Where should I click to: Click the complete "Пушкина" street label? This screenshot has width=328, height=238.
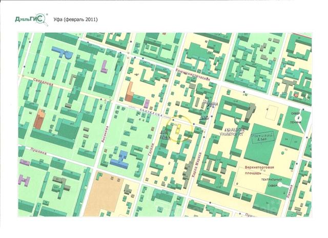[38, 151]
